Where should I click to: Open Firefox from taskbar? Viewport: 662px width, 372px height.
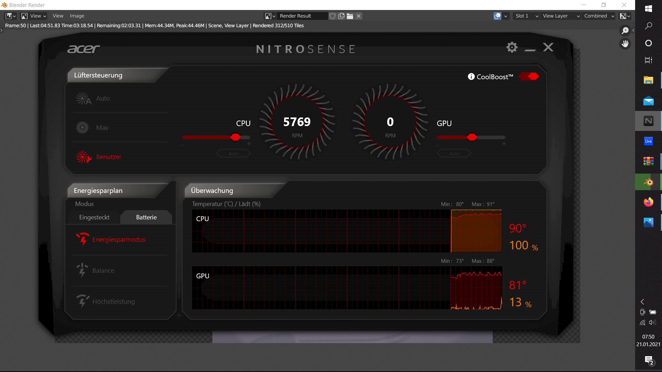[x=648, y=202]
